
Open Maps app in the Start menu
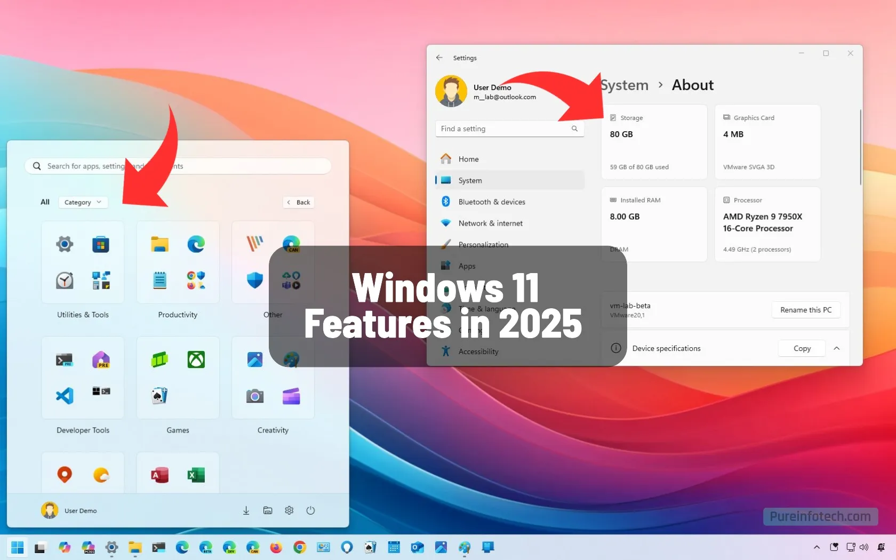[x=65, y=475]
